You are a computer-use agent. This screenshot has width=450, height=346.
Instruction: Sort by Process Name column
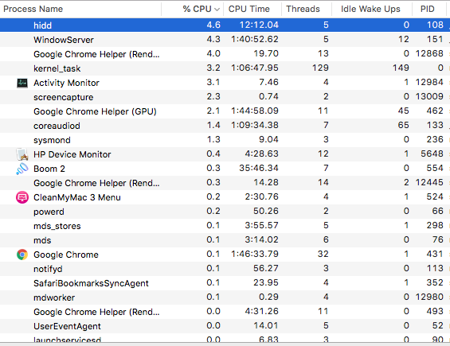pyautogui.click(x=33, y=9)
